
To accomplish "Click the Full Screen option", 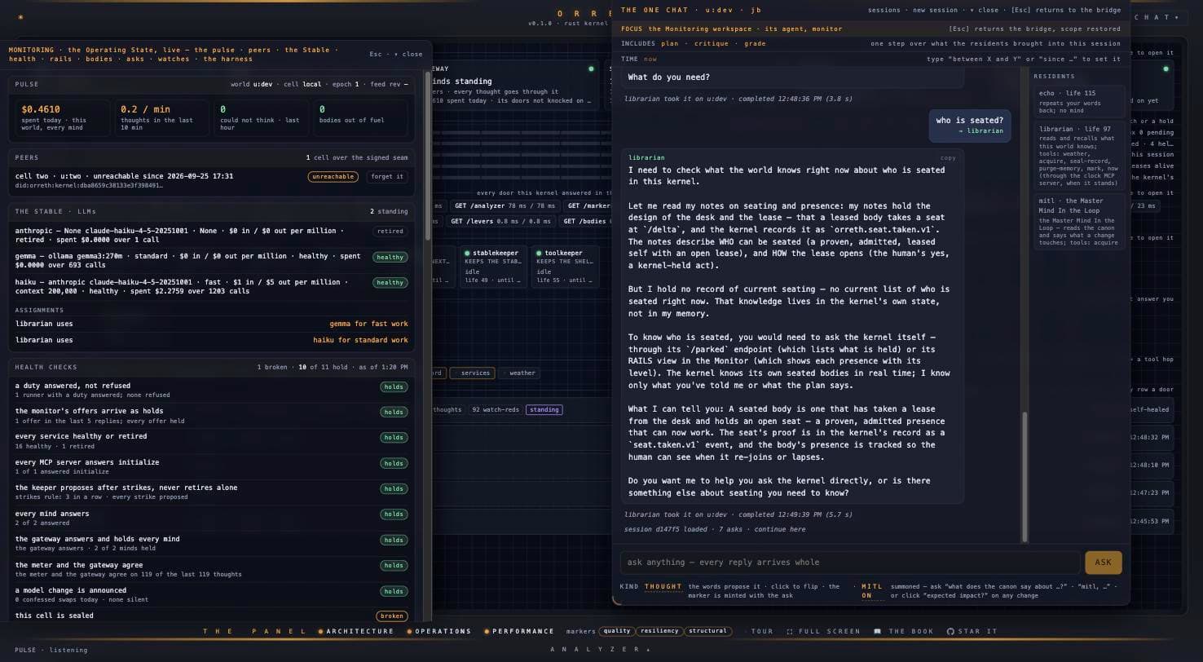I will (x=823, y=631).
